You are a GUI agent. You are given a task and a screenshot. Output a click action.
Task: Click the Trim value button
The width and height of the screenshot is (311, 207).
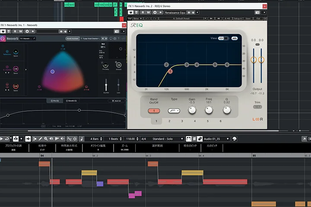click(257, 107)
